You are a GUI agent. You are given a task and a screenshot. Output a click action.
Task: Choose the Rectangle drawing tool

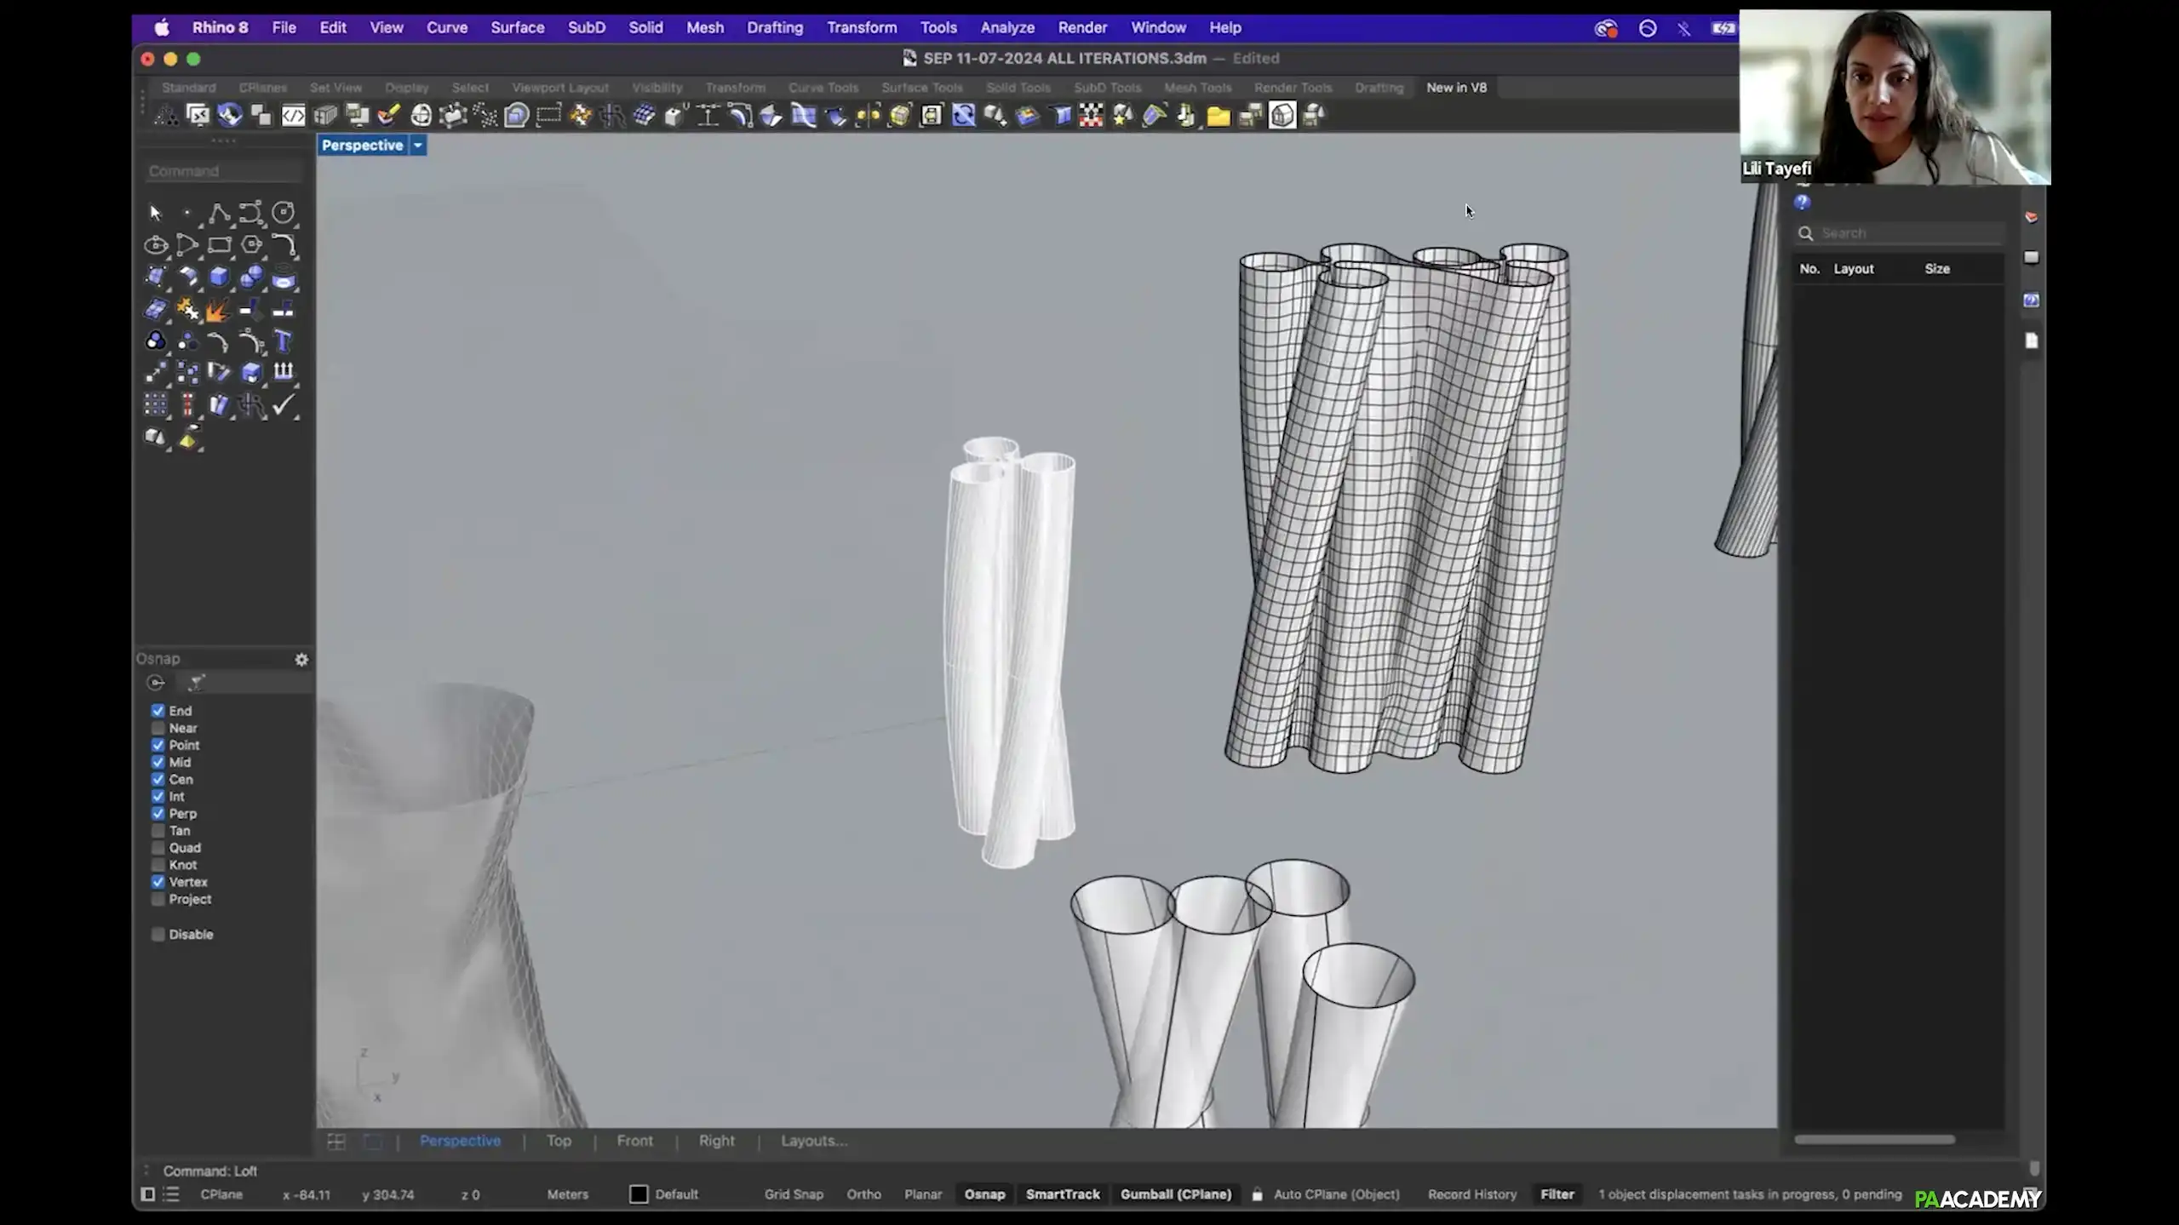(219, 245)
